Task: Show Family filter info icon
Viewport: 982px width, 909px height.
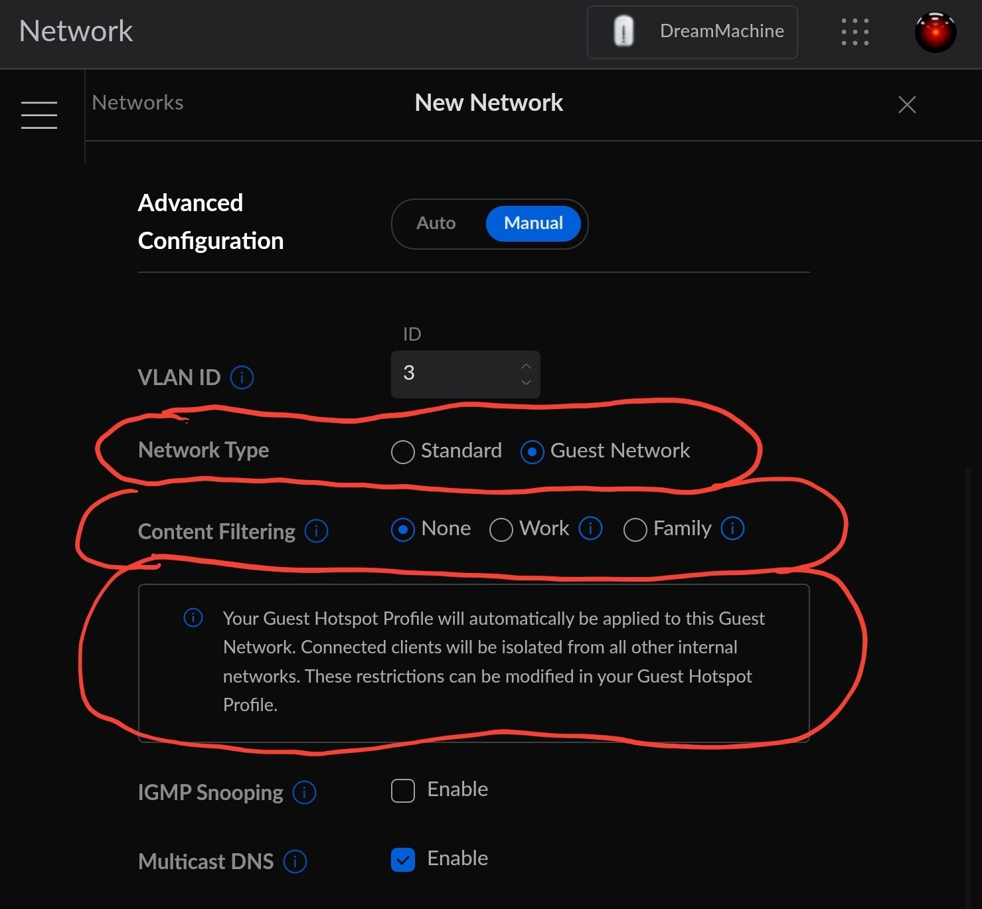Action: point(732,529)
